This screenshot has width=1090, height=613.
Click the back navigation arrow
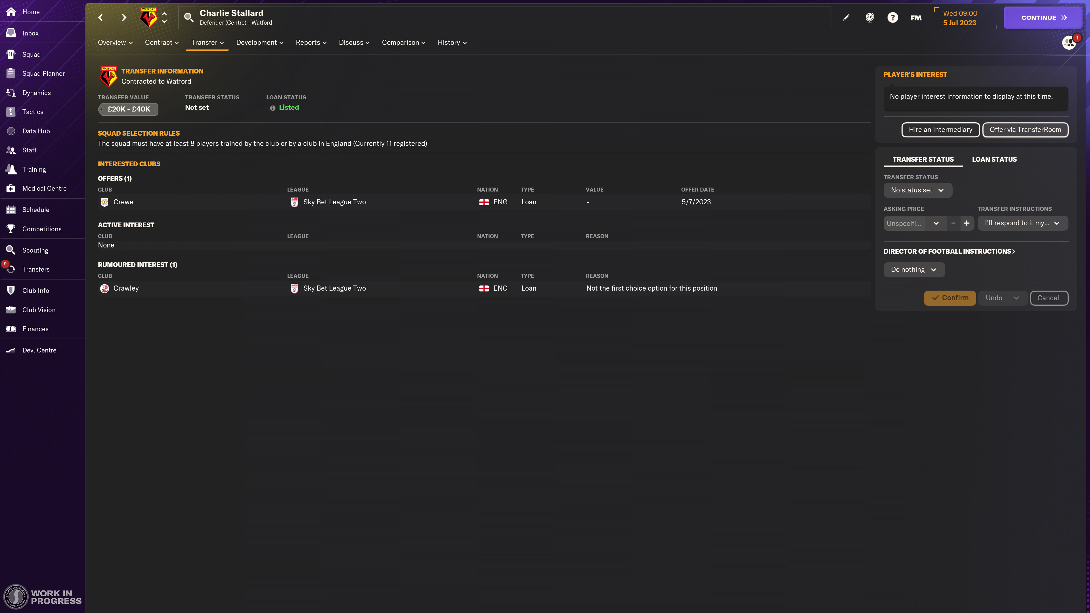(x=100, y=17)
